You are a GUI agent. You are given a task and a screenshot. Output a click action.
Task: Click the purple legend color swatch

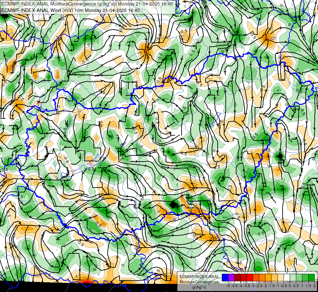coord(231,278)
